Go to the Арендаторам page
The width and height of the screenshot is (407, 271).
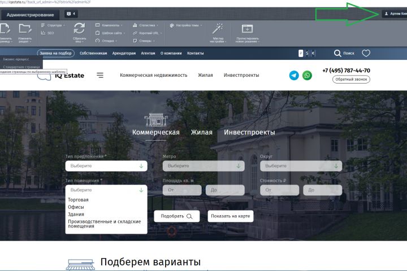pos(124,53)
